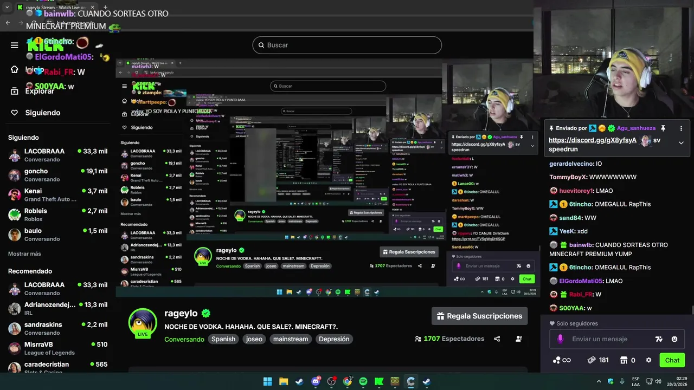Viewport: 694px width, 390px height.
Task: Open Kick app from the taskbar
Action: point(379,381)
